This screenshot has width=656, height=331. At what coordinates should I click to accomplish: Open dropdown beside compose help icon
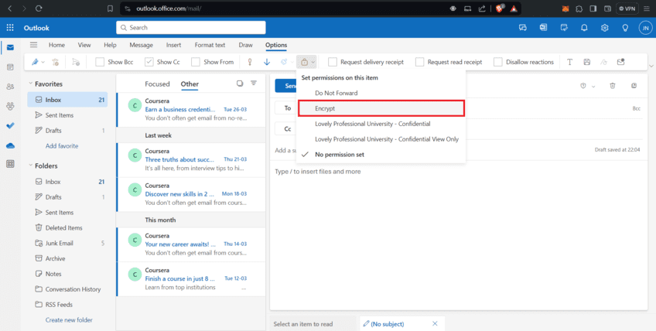(593, 86)
